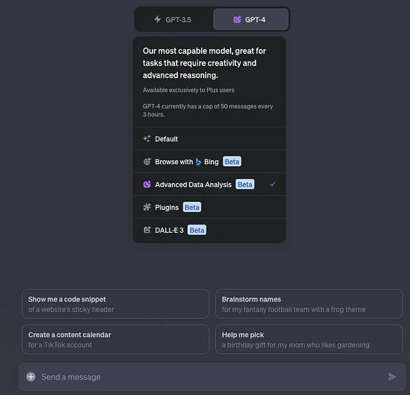Click the plus attach icon in message box
The image size is (410, 395).
click(x=31, y=377)
